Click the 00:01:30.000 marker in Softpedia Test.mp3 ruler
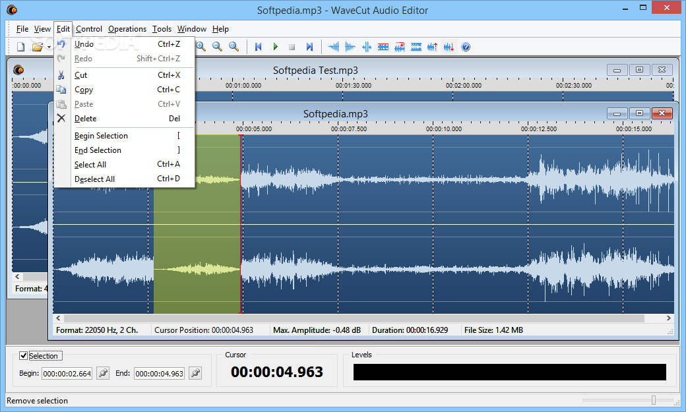Image resolution: width=686 pixels, height=412 pixels. tap(354, 85)
